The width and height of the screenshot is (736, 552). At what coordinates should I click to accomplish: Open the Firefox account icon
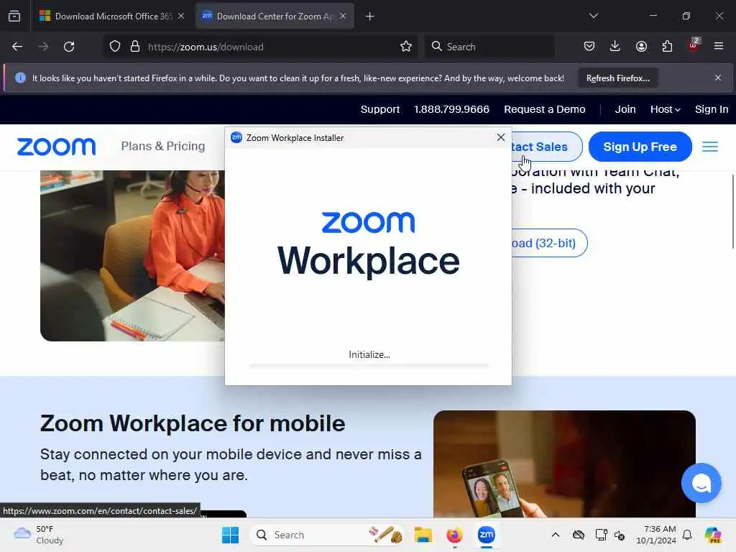(641, 46)
